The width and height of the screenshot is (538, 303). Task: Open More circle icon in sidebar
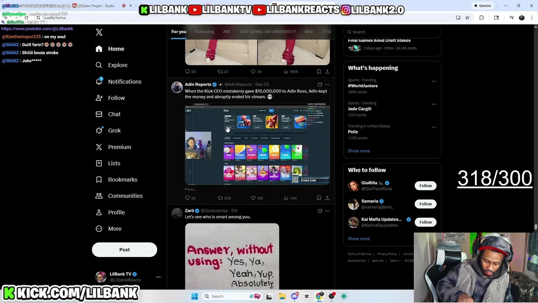(99, 229)
